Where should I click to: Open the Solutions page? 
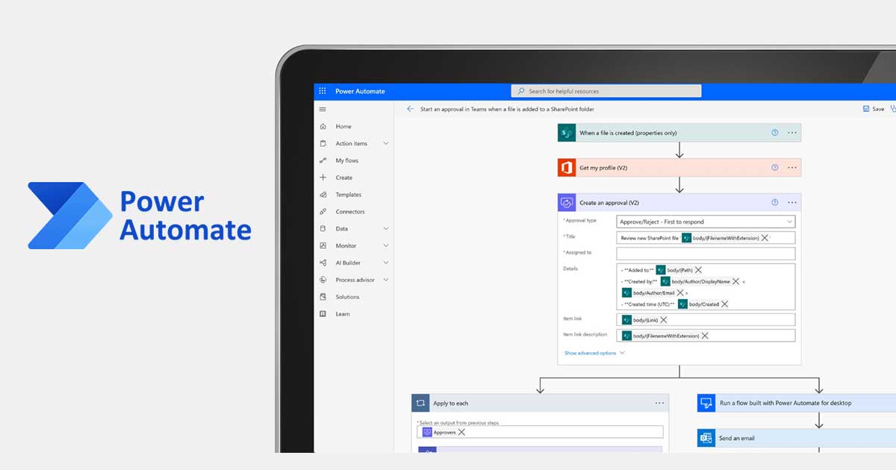347,297
